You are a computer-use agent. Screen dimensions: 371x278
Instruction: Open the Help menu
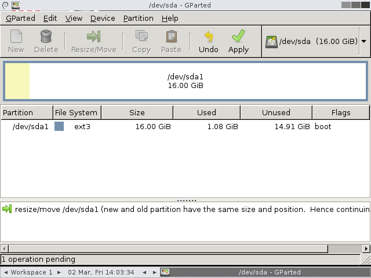170,18
